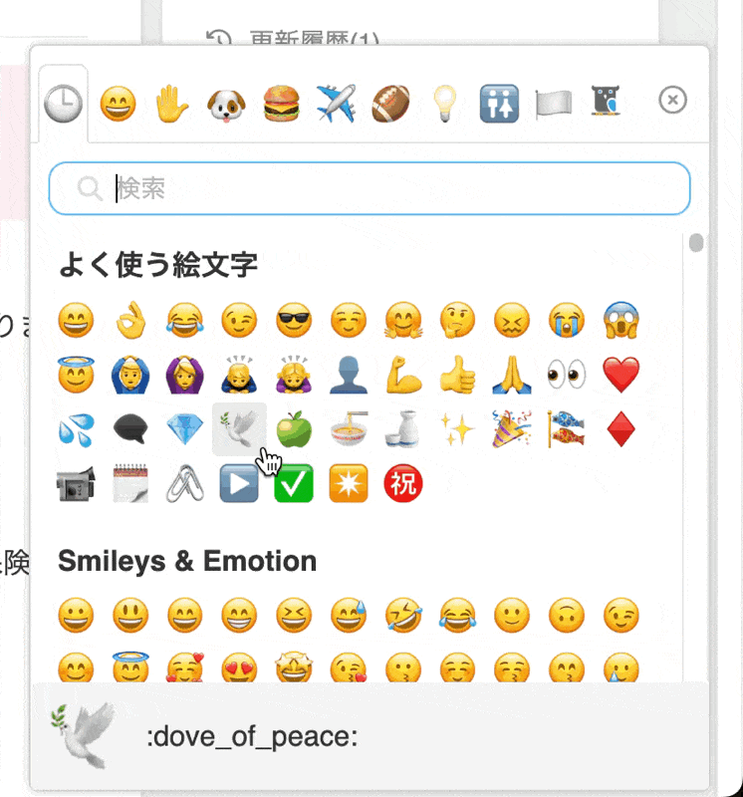Insert the green check mark emoji
The image size is (743, 797).
point(294,483)
